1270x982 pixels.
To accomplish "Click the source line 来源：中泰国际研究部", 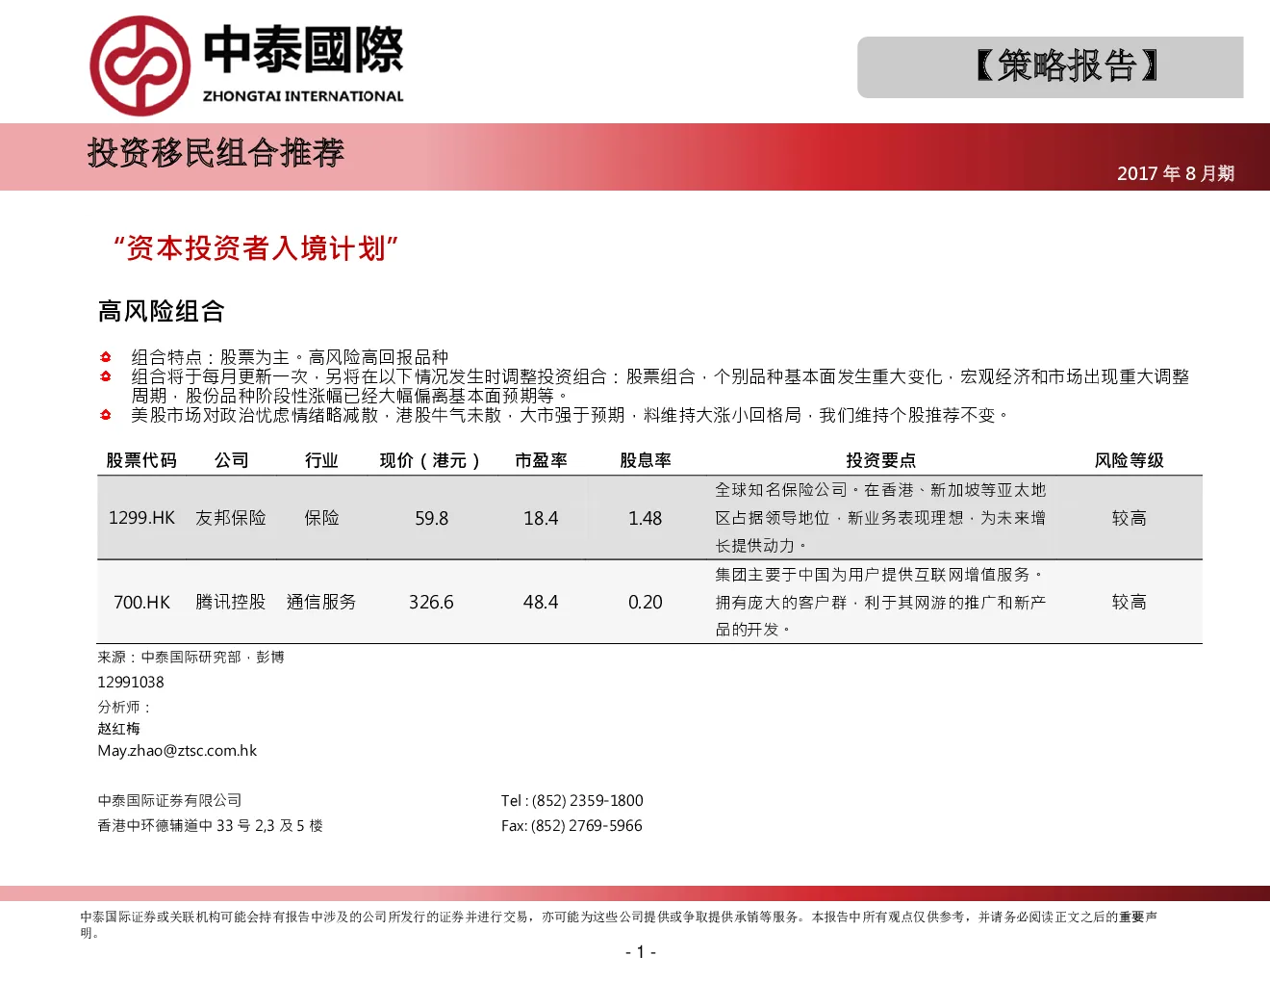I will (190, 657).
